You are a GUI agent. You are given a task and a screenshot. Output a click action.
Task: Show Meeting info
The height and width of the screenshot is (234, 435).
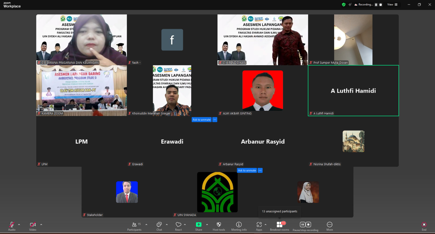pos(239,226)
